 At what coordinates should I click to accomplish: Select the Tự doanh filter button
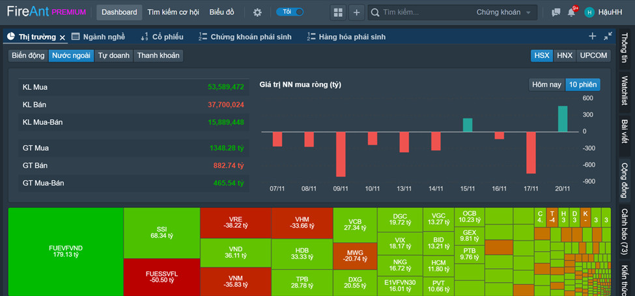click(x=114, y=55)
